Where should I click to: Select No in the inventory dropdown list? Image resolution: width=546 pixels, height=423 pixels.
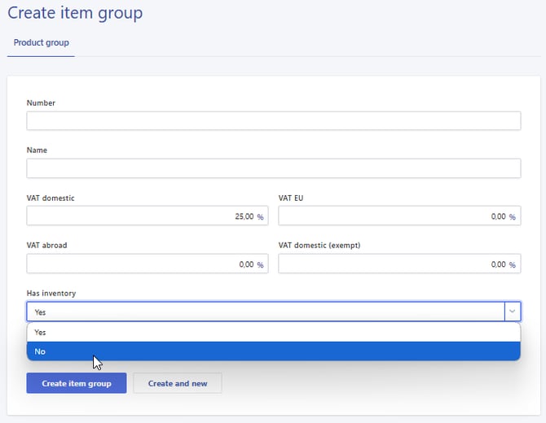273,351
